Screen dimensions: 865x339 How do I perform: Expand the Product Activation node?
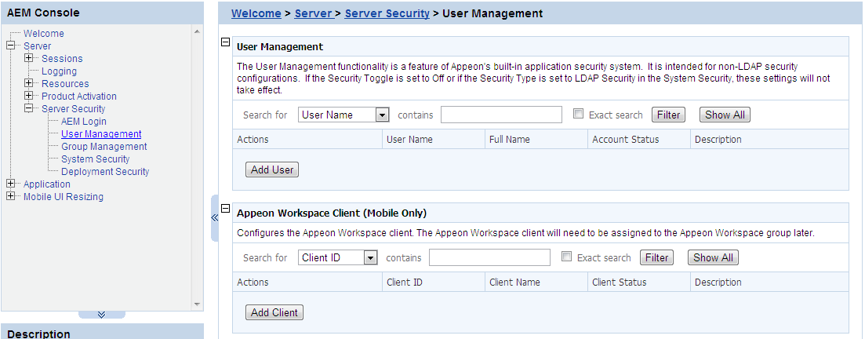[x=29, y=96]
